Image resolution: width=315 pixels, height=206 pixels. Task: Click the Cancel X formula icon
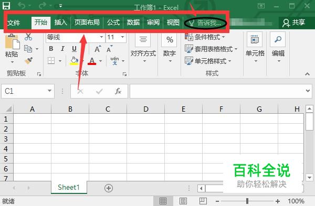pos(80,91)
